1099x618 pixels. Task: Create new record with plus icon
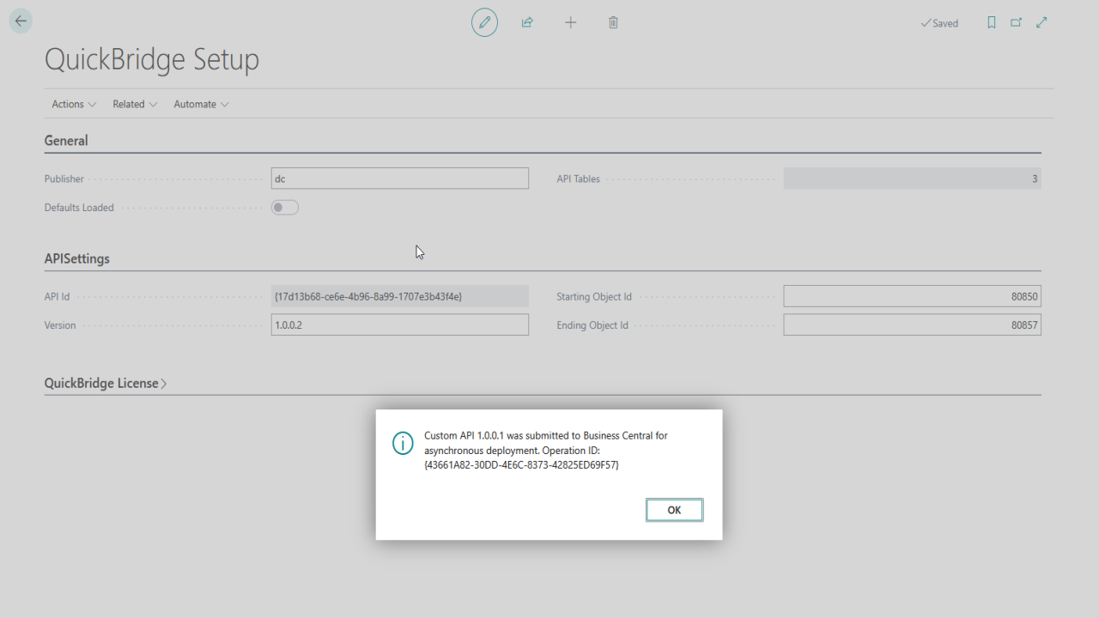pyautogui.click(x=570, y=22)
